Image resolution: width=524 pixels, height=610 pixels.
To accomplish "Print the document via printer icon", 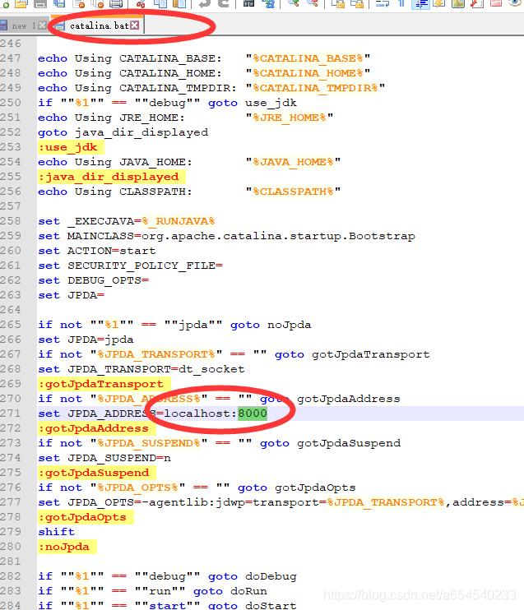I will click(x=116, y=4).
